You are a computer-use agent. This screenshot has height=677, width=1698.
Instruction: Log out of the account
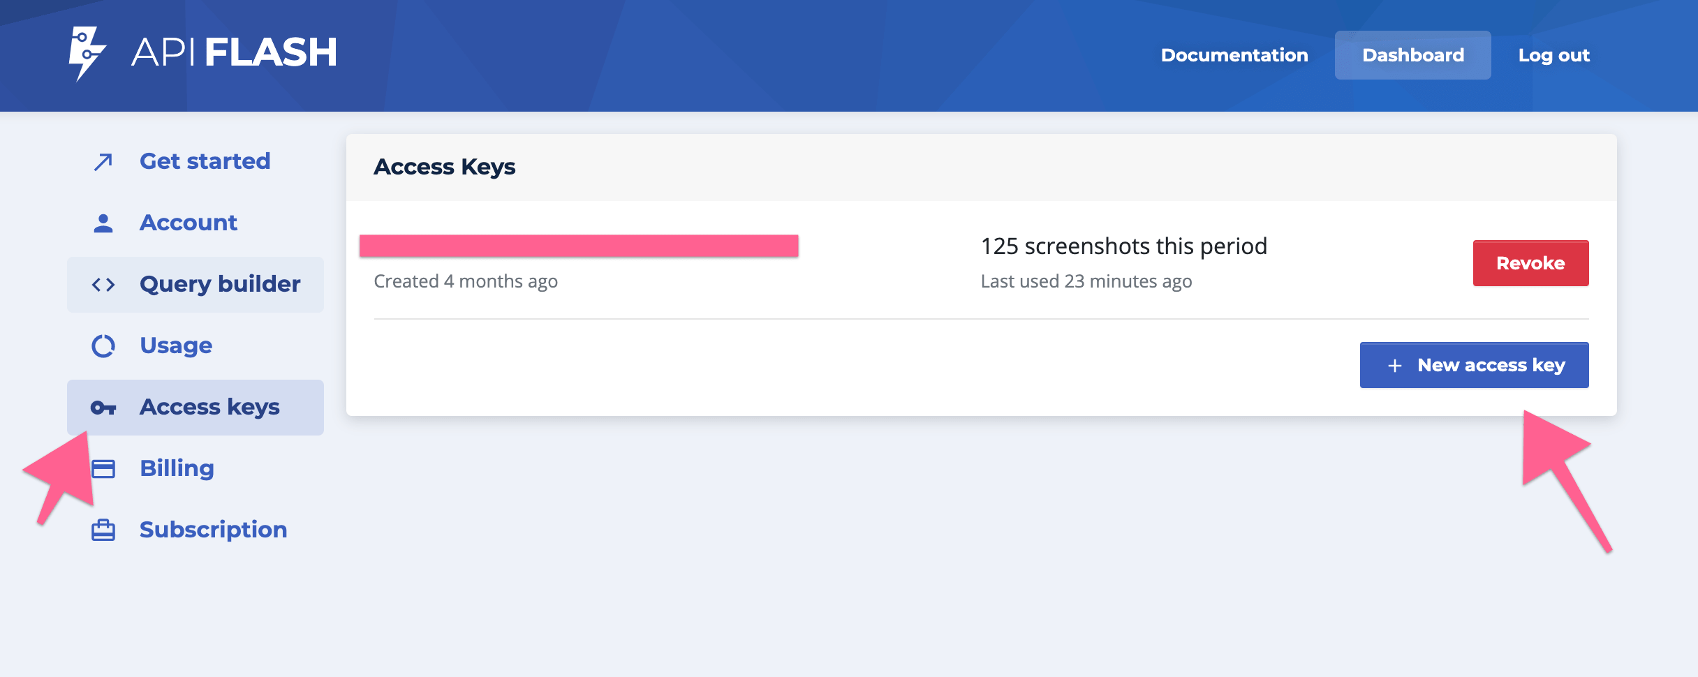1553,55
